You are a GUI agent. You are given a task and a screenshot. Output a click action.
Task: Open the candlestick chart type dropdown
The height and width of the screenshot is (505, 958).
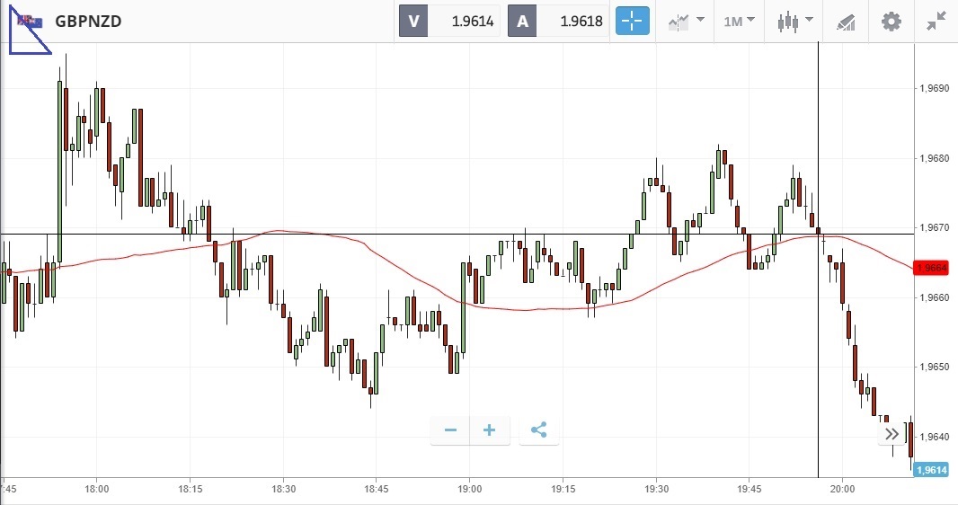795,21
